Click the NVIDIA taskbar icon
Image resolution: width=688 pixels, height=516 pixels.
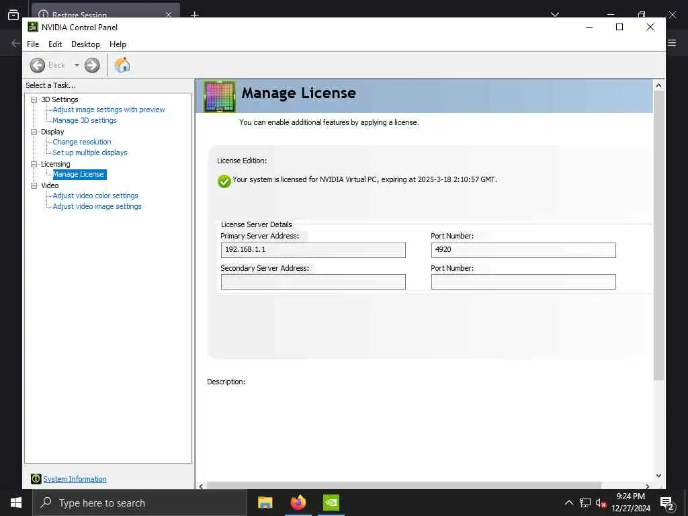[x=331, y=503]
